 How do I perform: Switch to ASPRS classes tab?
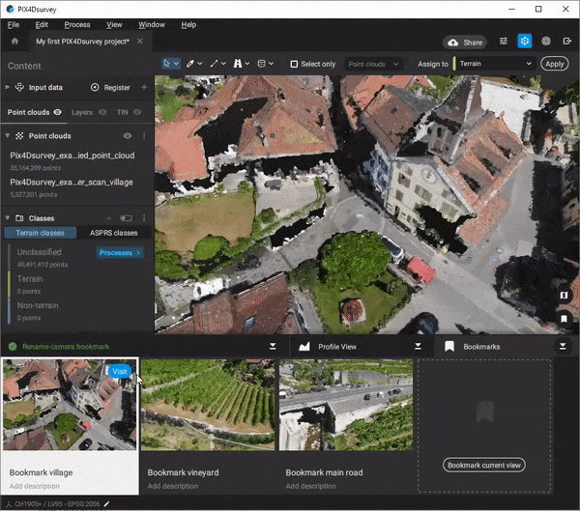tap(113, 233)
